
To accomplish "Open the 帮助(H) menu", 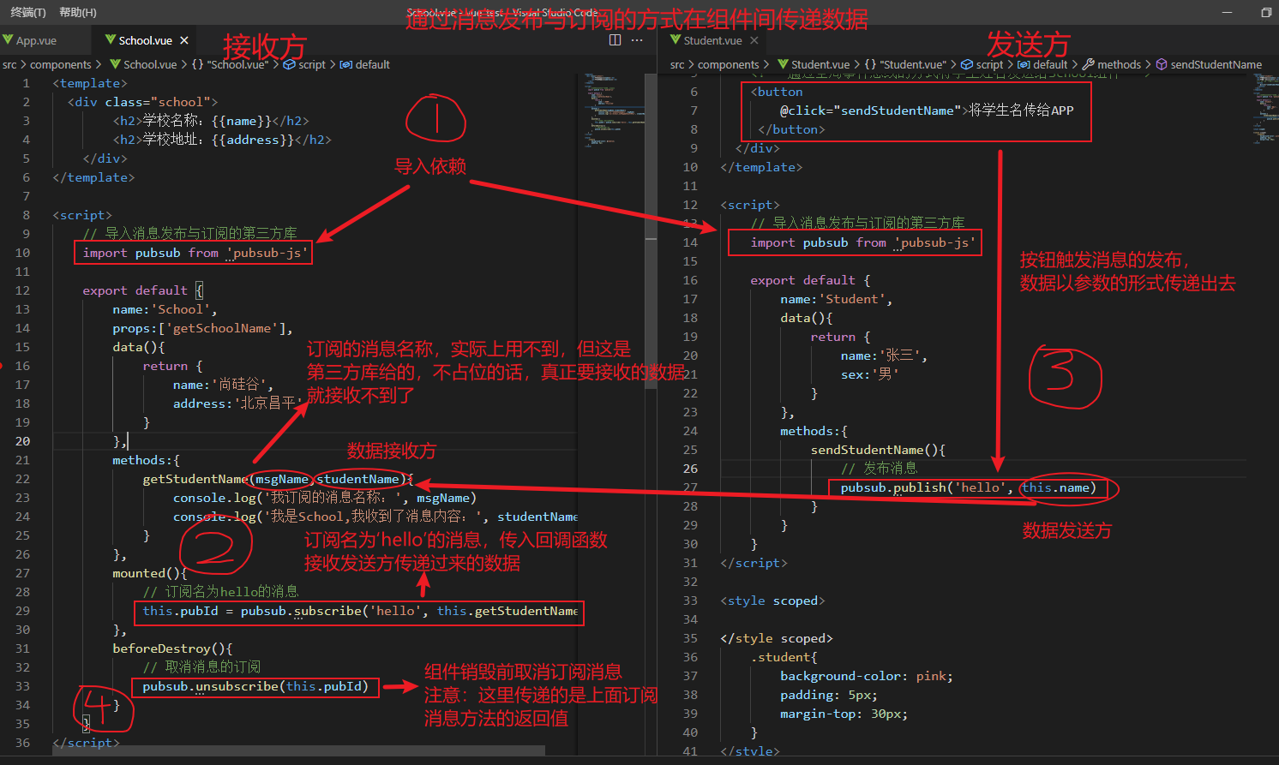I will pos(78,12).
